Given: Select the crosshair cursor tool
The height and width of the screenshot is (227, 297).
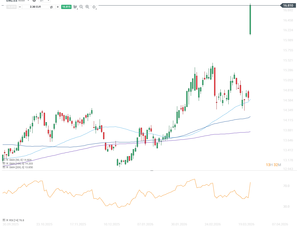Looking at the screenshot, I should [x=94, y=7].
